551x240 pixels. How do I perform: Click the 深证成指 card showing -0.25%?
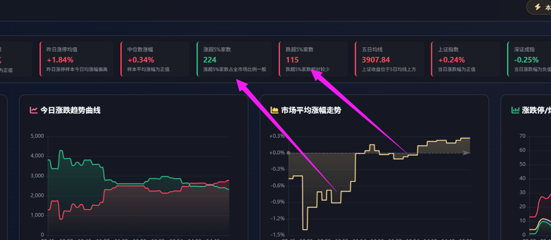[529, 59]
